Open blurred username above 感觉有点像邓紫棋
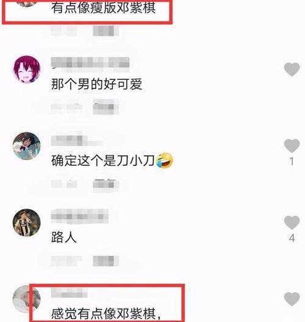Image resolution: width=305 pixels, height=322 pixels. 69,293
